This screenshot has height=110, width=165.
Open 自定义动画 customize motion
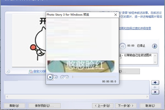[x=37, y=71]
